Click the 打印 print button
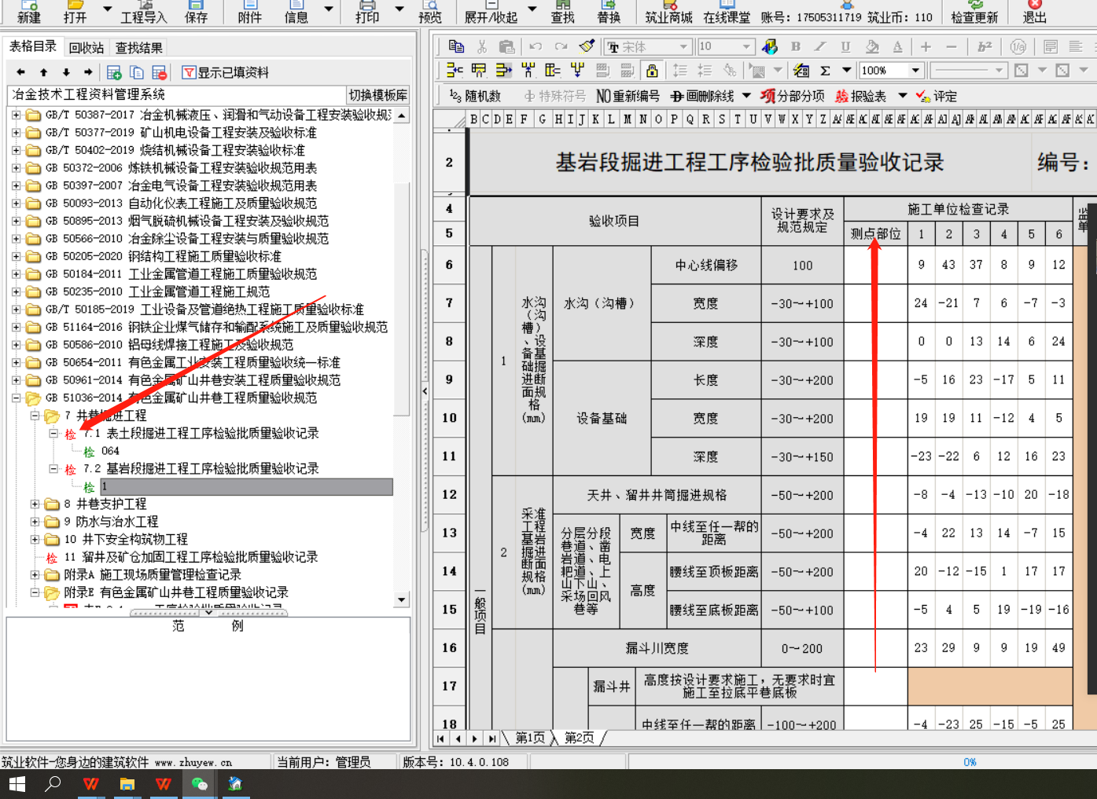 click(x=366, y=12)
